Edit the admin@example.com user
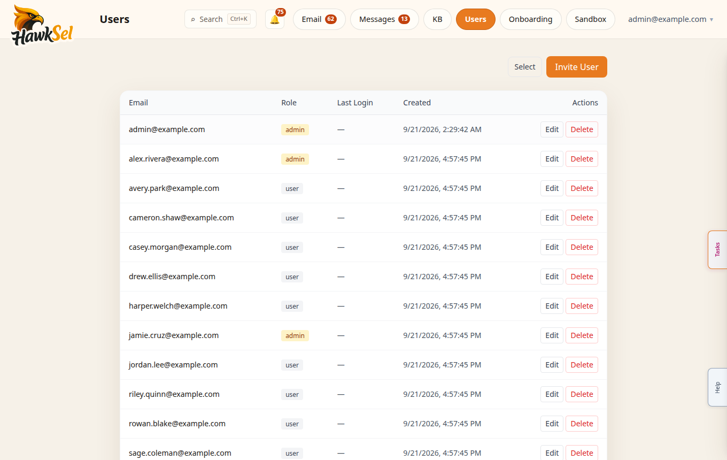727x460 pixels. (552, 129)
